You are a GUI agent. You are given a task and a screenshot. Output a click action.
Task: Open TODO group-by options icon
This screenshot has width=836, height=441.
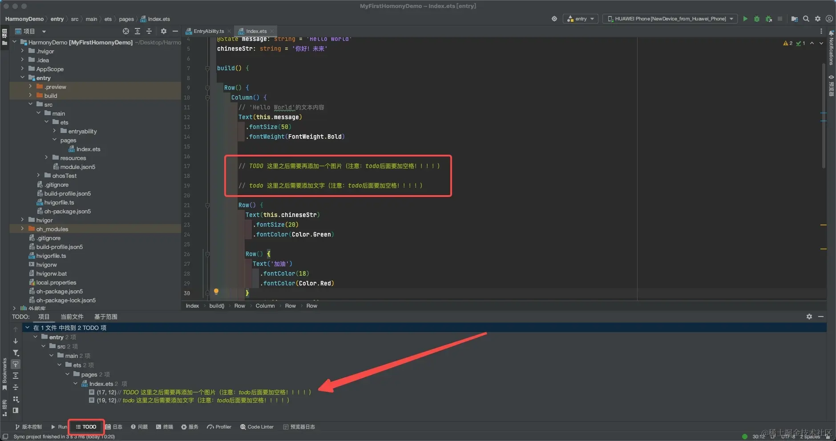point(16,399)
